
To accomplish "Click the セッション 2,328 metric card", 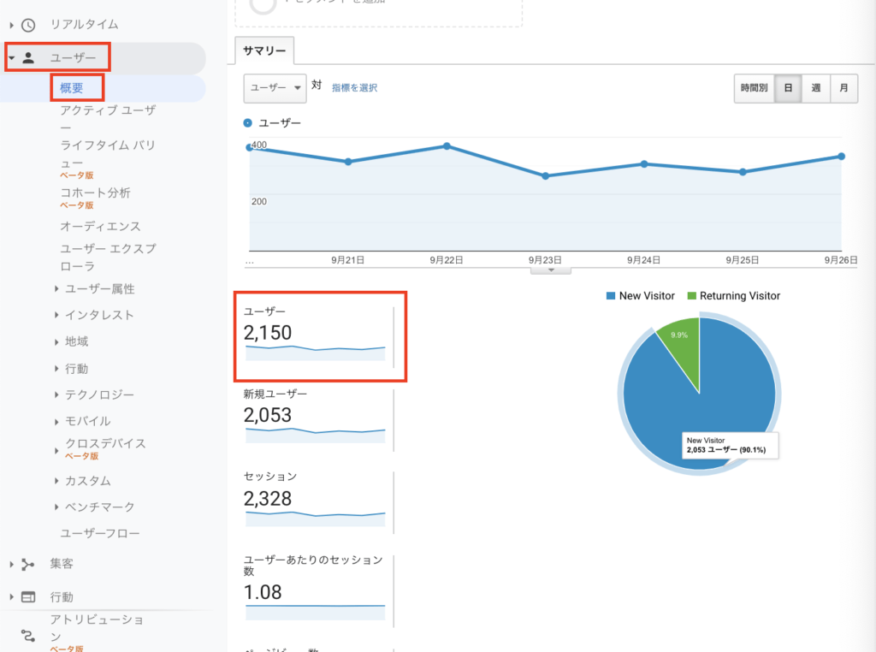I will (318, 501).
